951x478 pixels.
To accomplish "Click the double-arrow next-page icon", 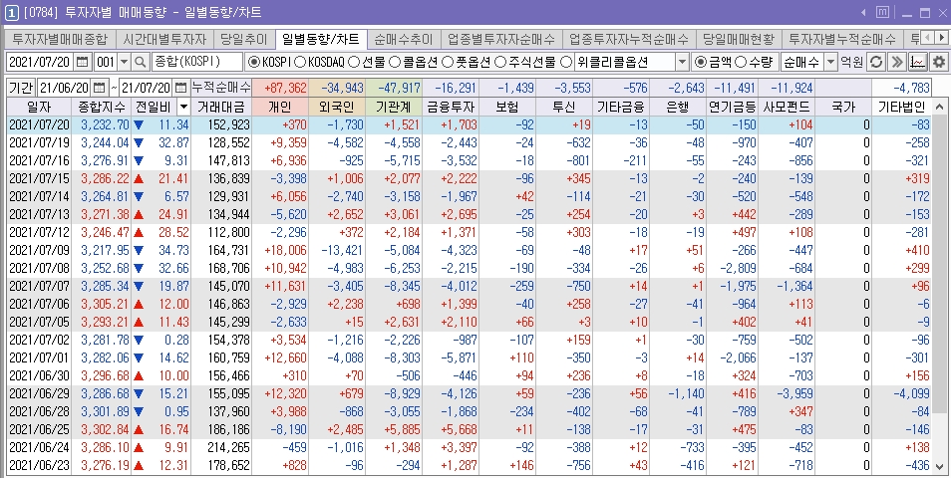I will [x=897, y=61].
